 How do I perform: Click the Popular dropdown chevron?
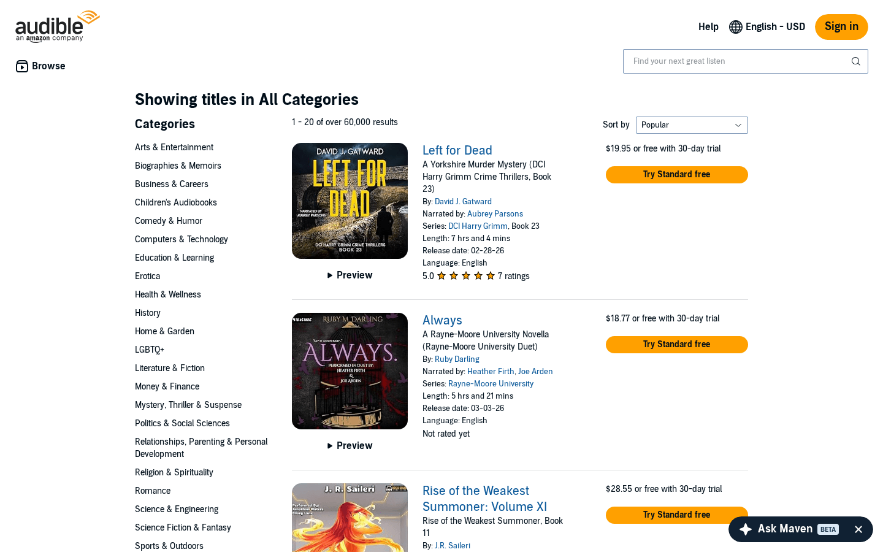click(738, 125)
